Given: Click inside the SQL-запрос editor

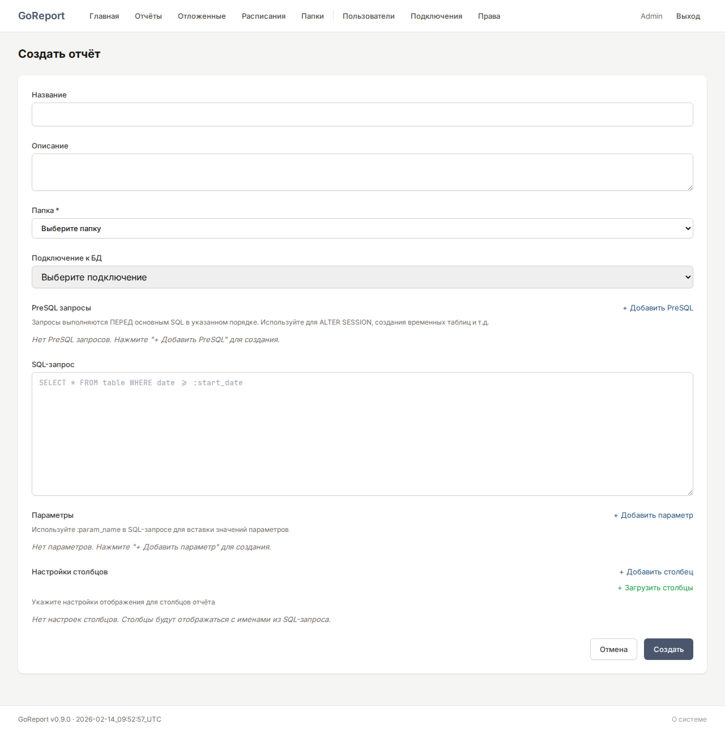Looking at the screenshot, I should click(x=362, y=434).
